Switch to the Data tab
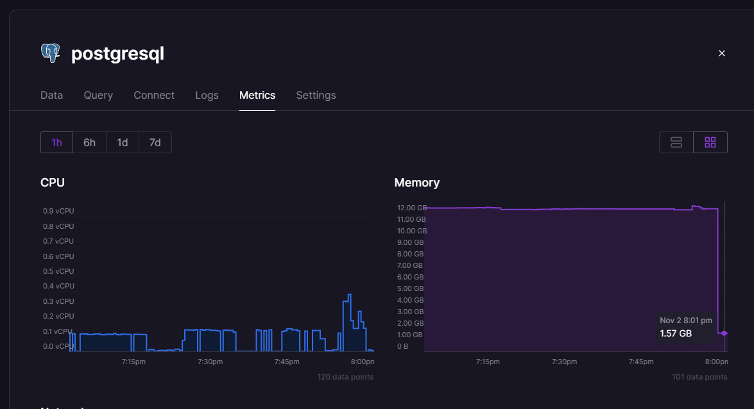Image resolution: width=754 pixels, height=409 pixels. (51, 95)
